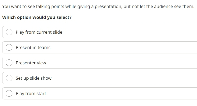Click the 'Play from start' answer text
Viewport: 197px width, 106px height.
31,93
